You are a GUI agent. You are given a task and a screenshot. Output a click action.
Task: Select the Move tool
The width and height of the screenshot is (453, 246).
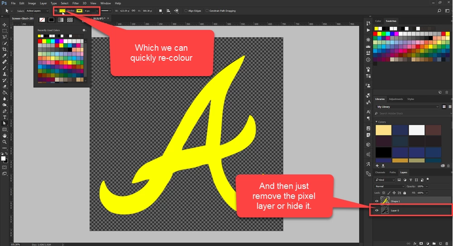5,24
